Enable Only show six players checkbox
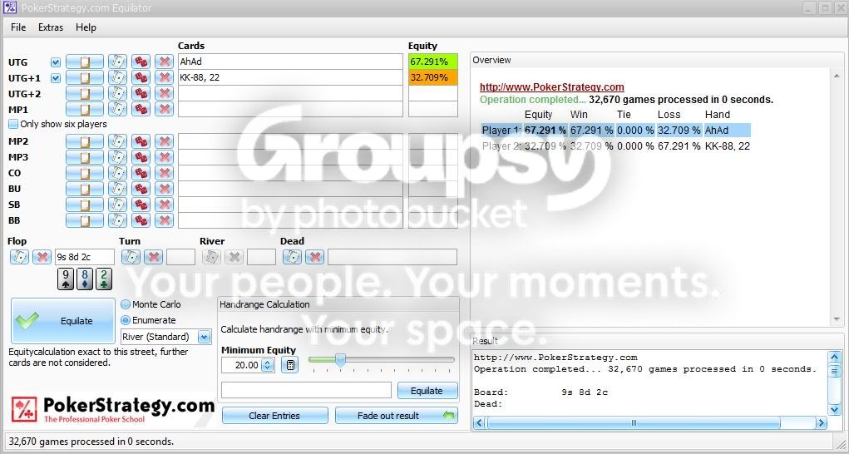This screenshot has height=454, width=849. 13,124
